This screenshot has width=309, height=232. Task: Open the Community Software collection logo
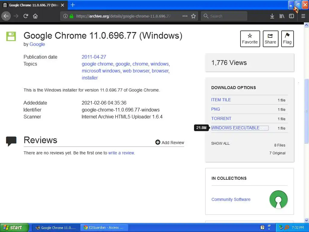pos(278,199)
